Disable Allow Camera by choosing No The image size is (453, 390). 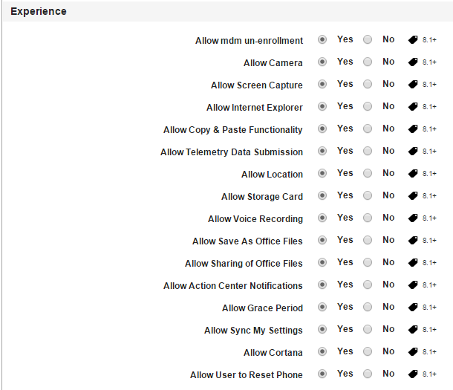coord(368,62)
